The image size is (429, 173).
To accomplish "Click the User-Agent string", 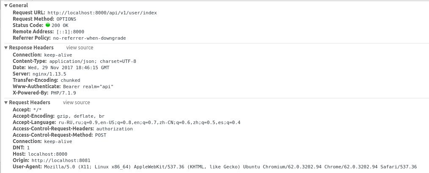I will click(231, 167).
